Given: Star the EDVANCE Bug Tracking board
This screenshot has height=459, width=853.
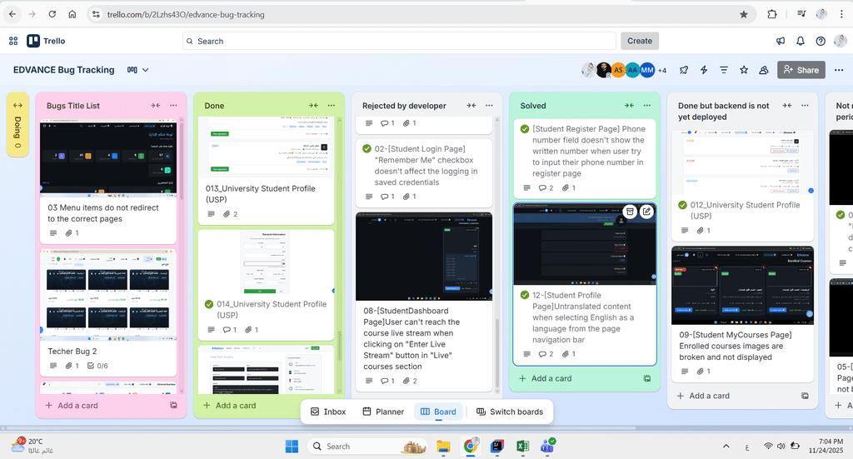Looking at the screenshot, I should click(744, 70).
